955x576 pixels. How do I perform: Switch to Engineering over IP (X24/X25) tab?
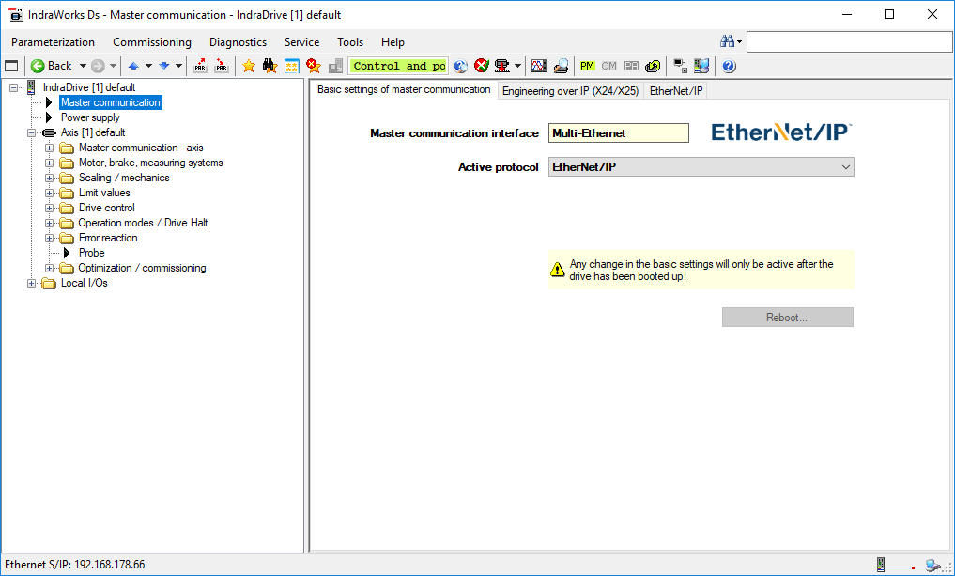[571, 91]
